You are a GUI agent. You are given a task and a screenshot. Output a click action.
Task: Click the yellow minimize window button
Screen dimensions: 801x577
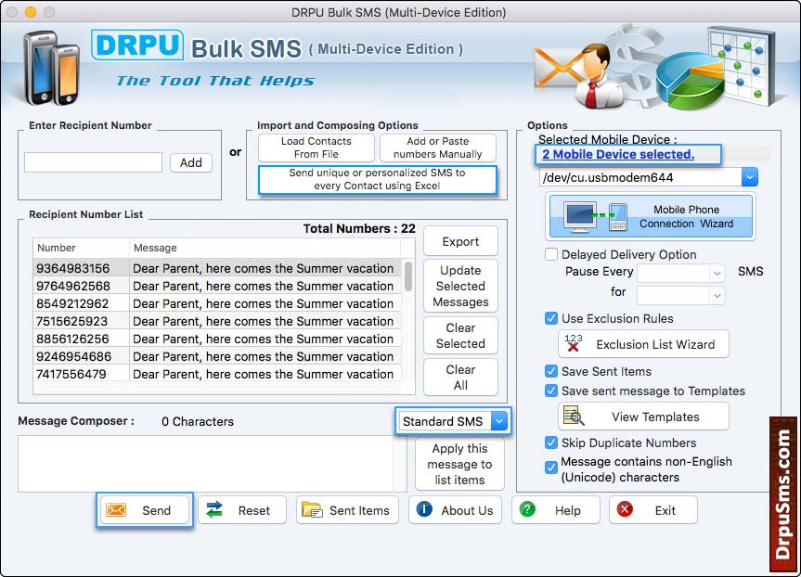(31, 12)
